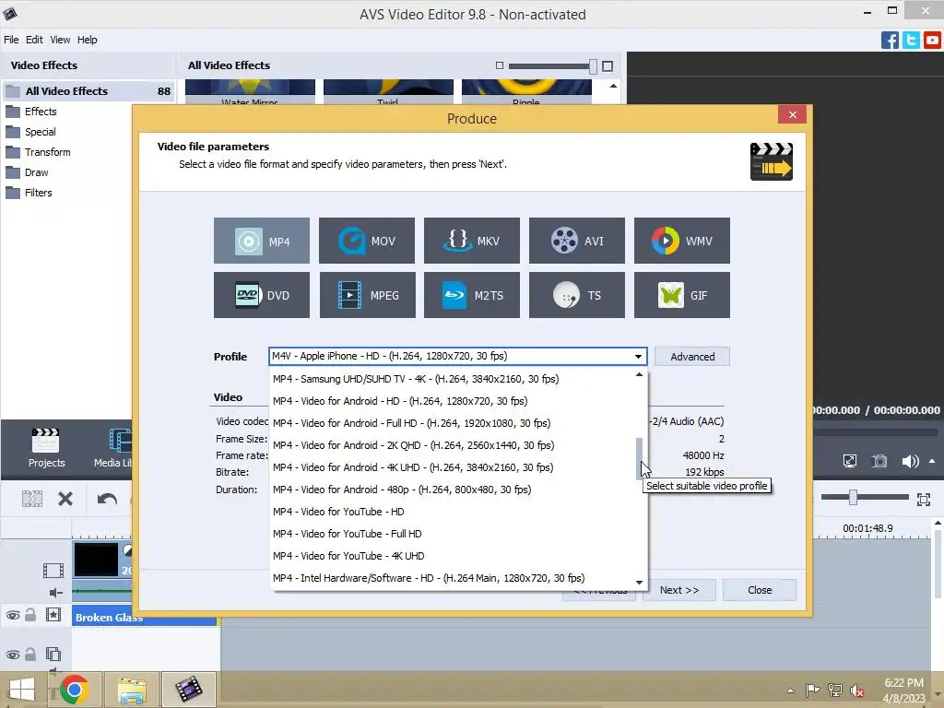Image resolution: width=944 pixels, height=708 pixels.
Task: Open preview in external window icon
Action: [x=849, y=461]
